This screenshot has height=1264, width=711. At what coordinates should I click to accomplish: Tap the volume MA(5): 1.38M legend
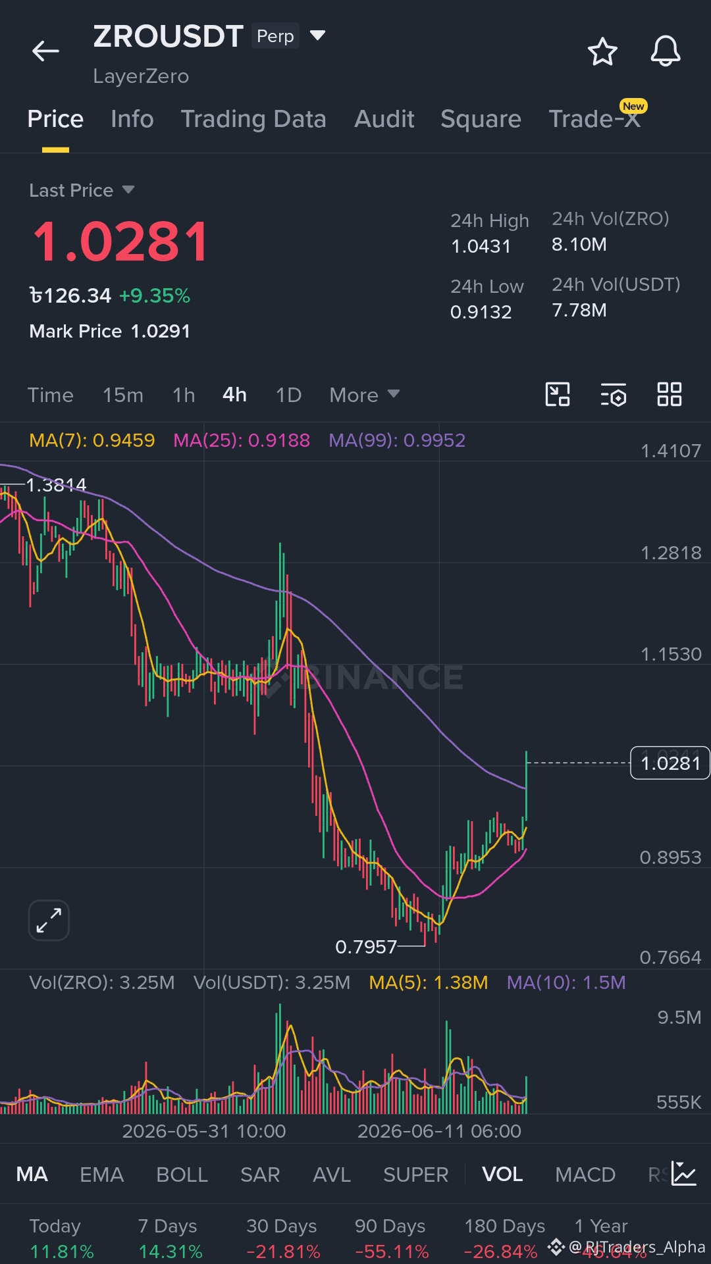coord(429,982)
